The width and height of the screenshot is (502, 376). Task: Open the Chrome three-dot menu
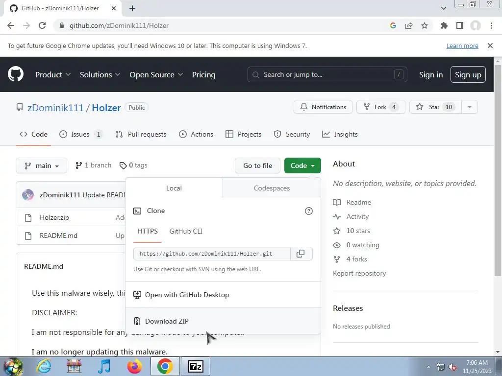click(491, 25)
